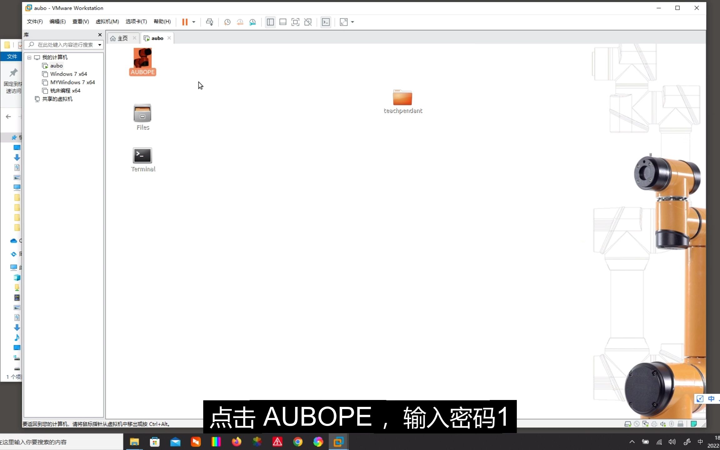Close the aubo tab
Viewport: 720px width, 450px height.
click(169, 38)
